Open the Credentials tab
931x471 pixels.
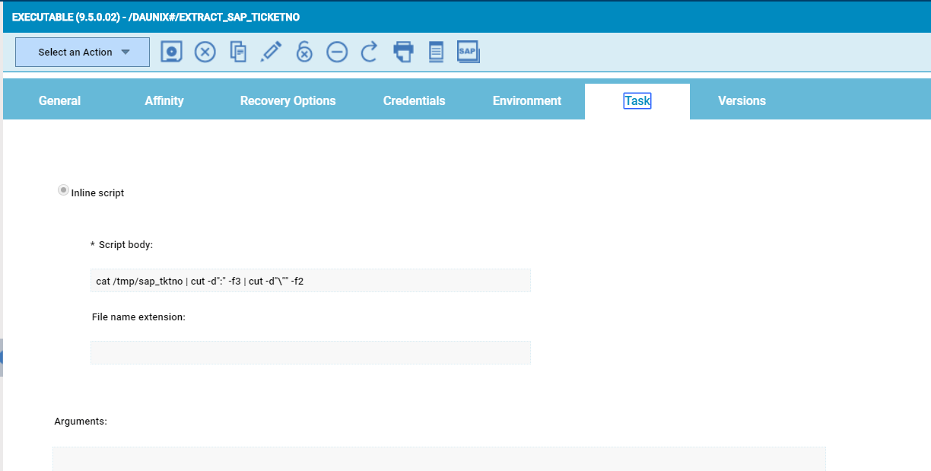point(414,101)
